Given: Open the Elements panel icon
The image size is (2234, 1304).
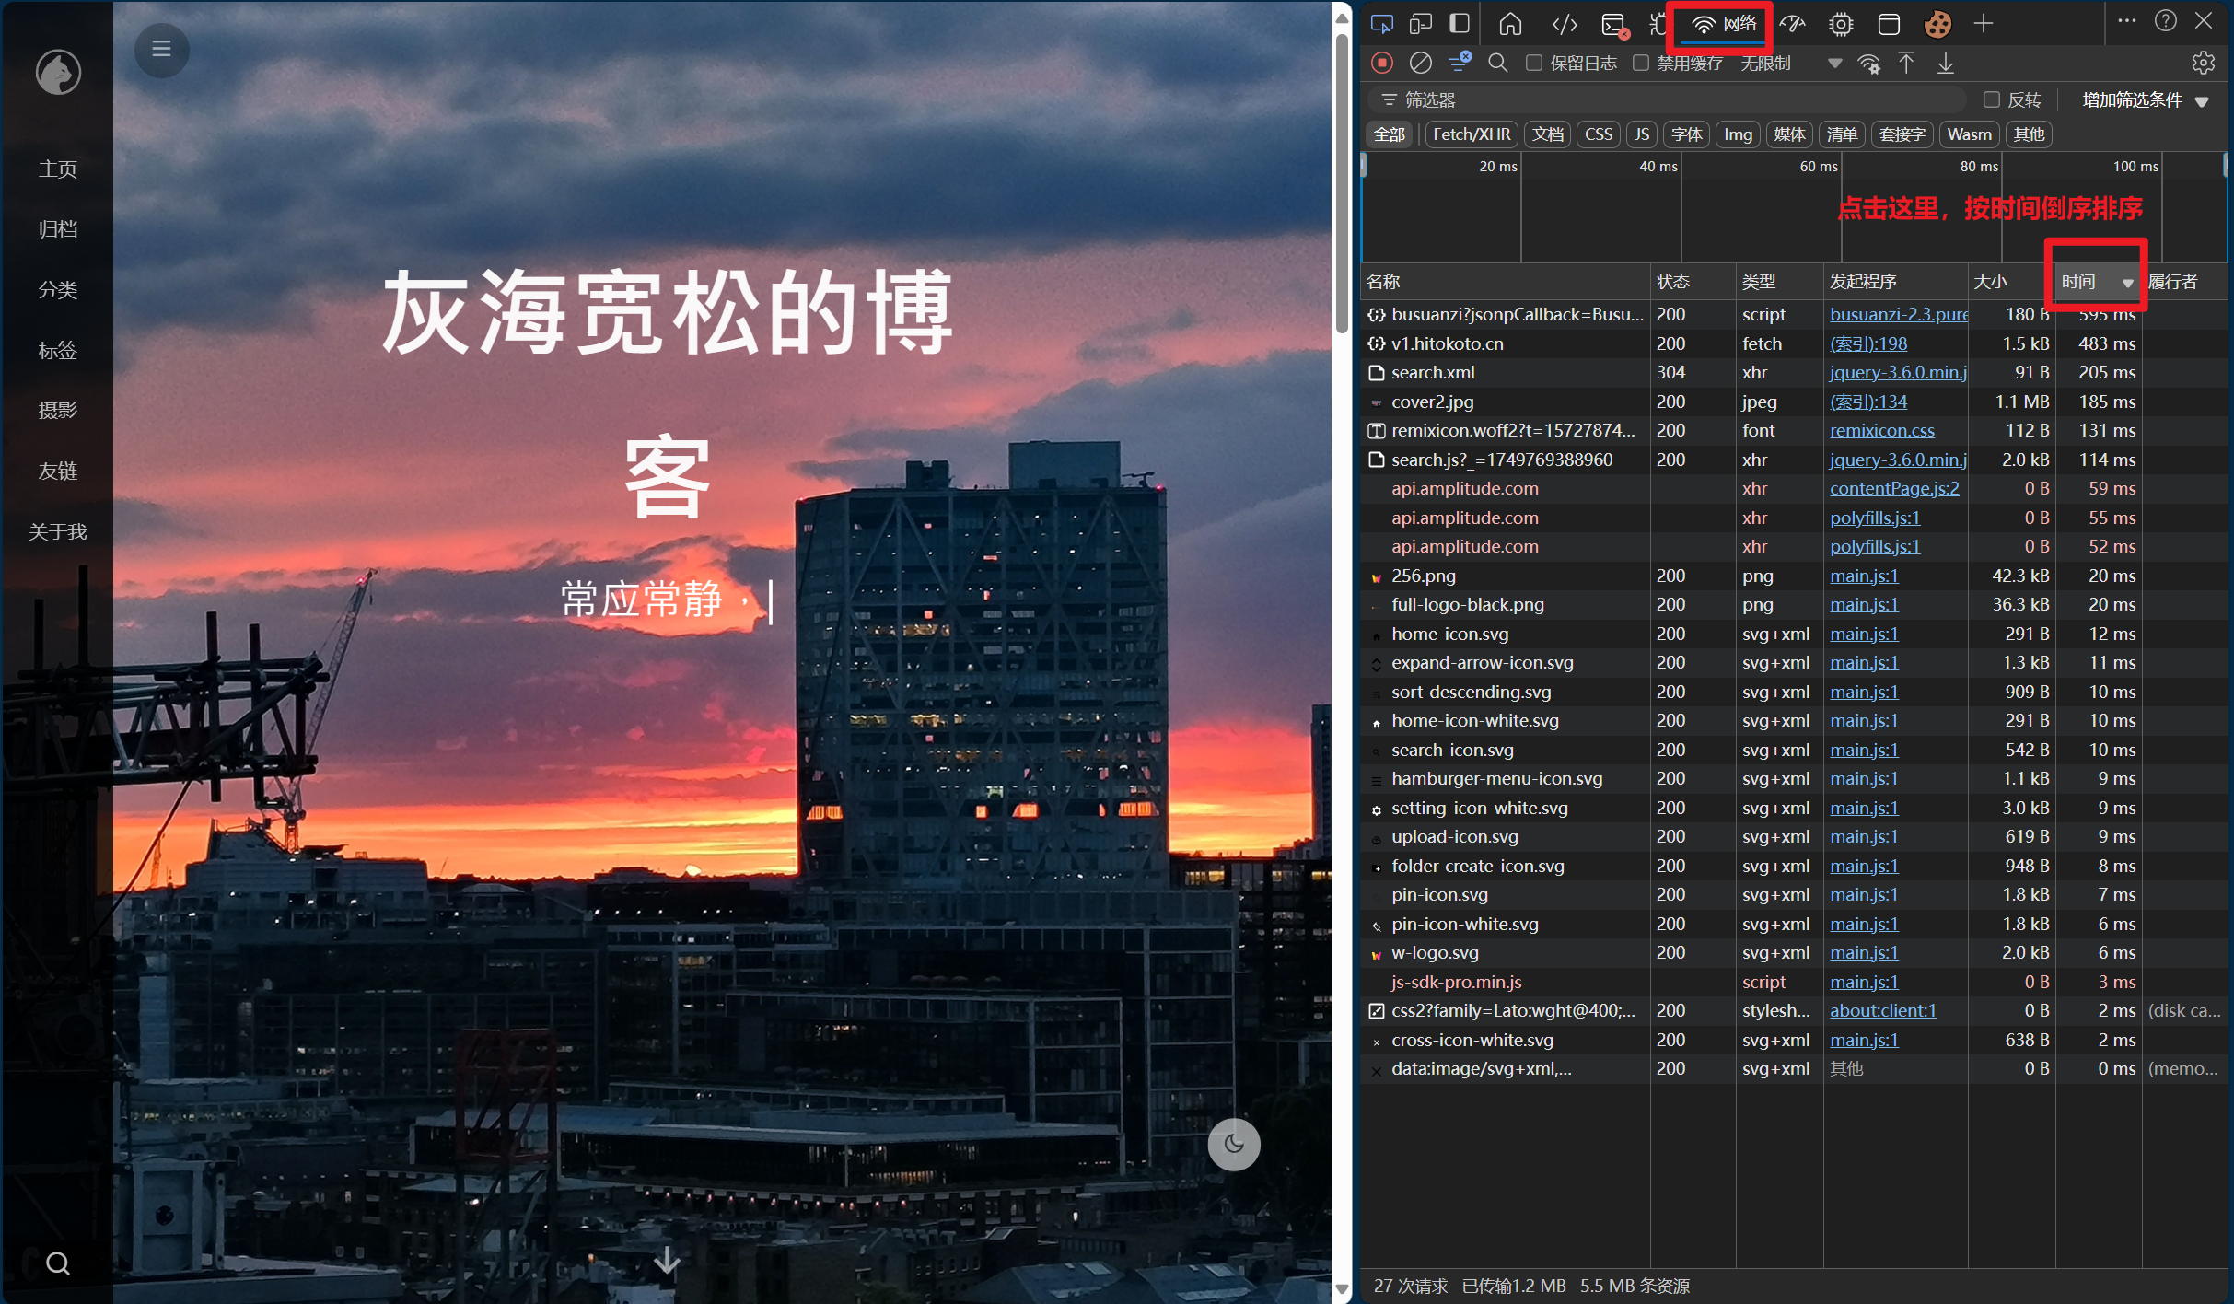Looking at the screenshot, I should click(1565, 24).
